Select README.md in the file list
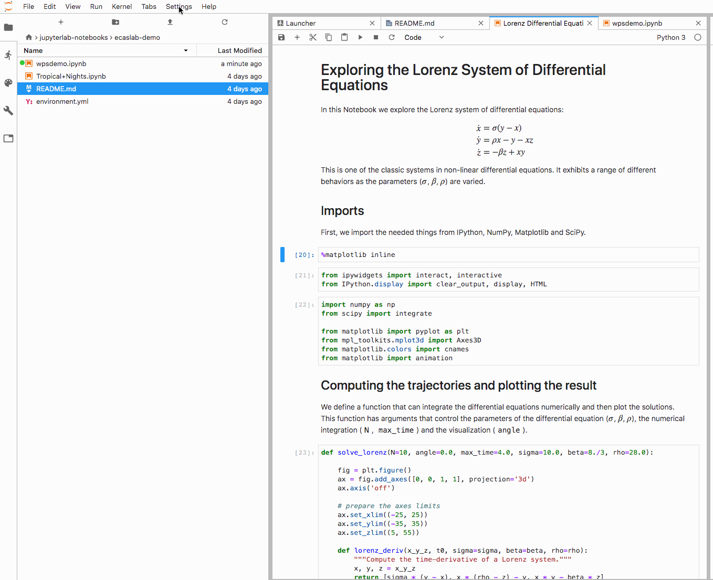 (x=143, y=89)
